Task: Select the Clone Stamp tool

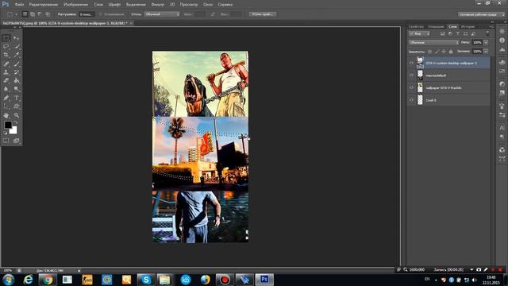Action: tap(6, 72)
